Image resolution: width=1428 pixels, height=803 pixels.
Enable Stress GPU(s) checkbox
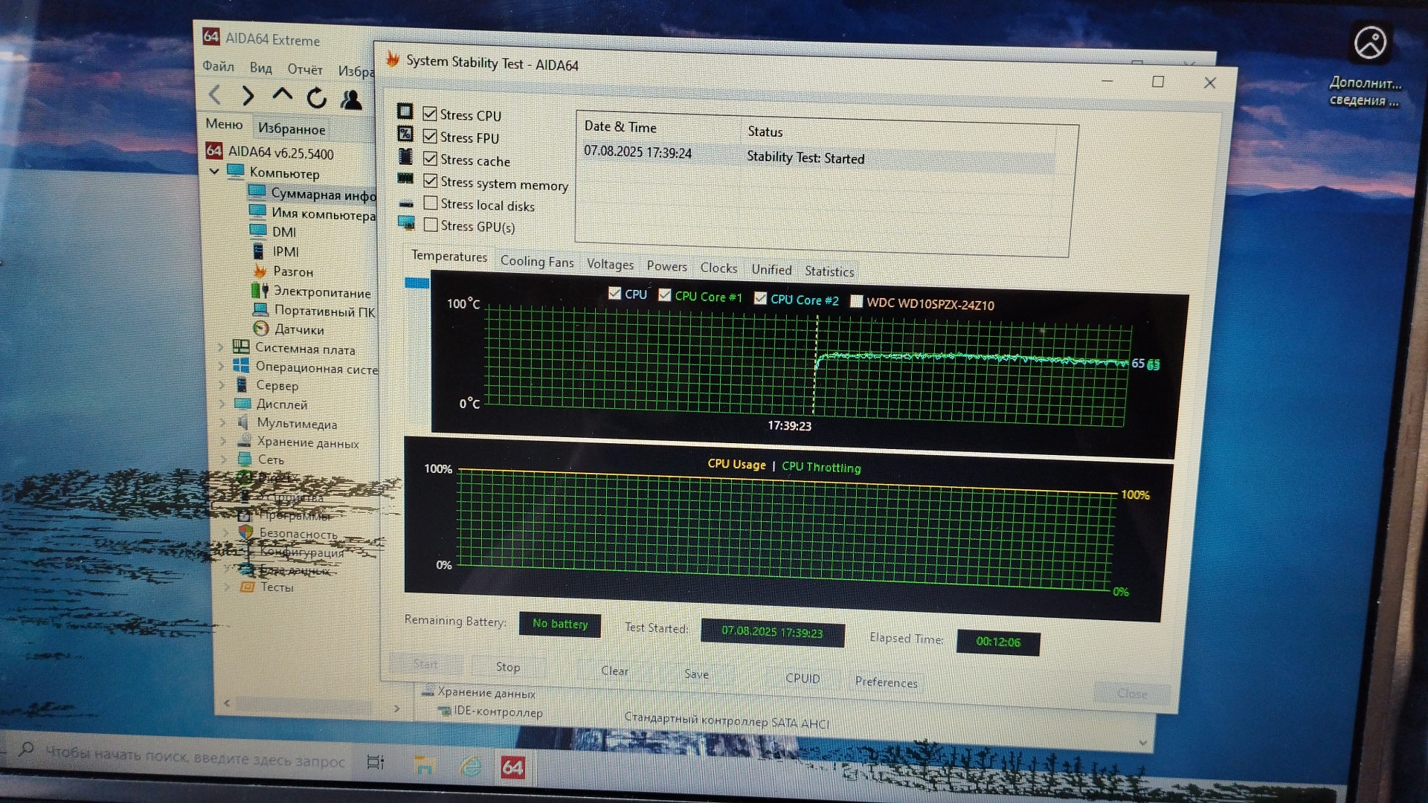[430, 225]
